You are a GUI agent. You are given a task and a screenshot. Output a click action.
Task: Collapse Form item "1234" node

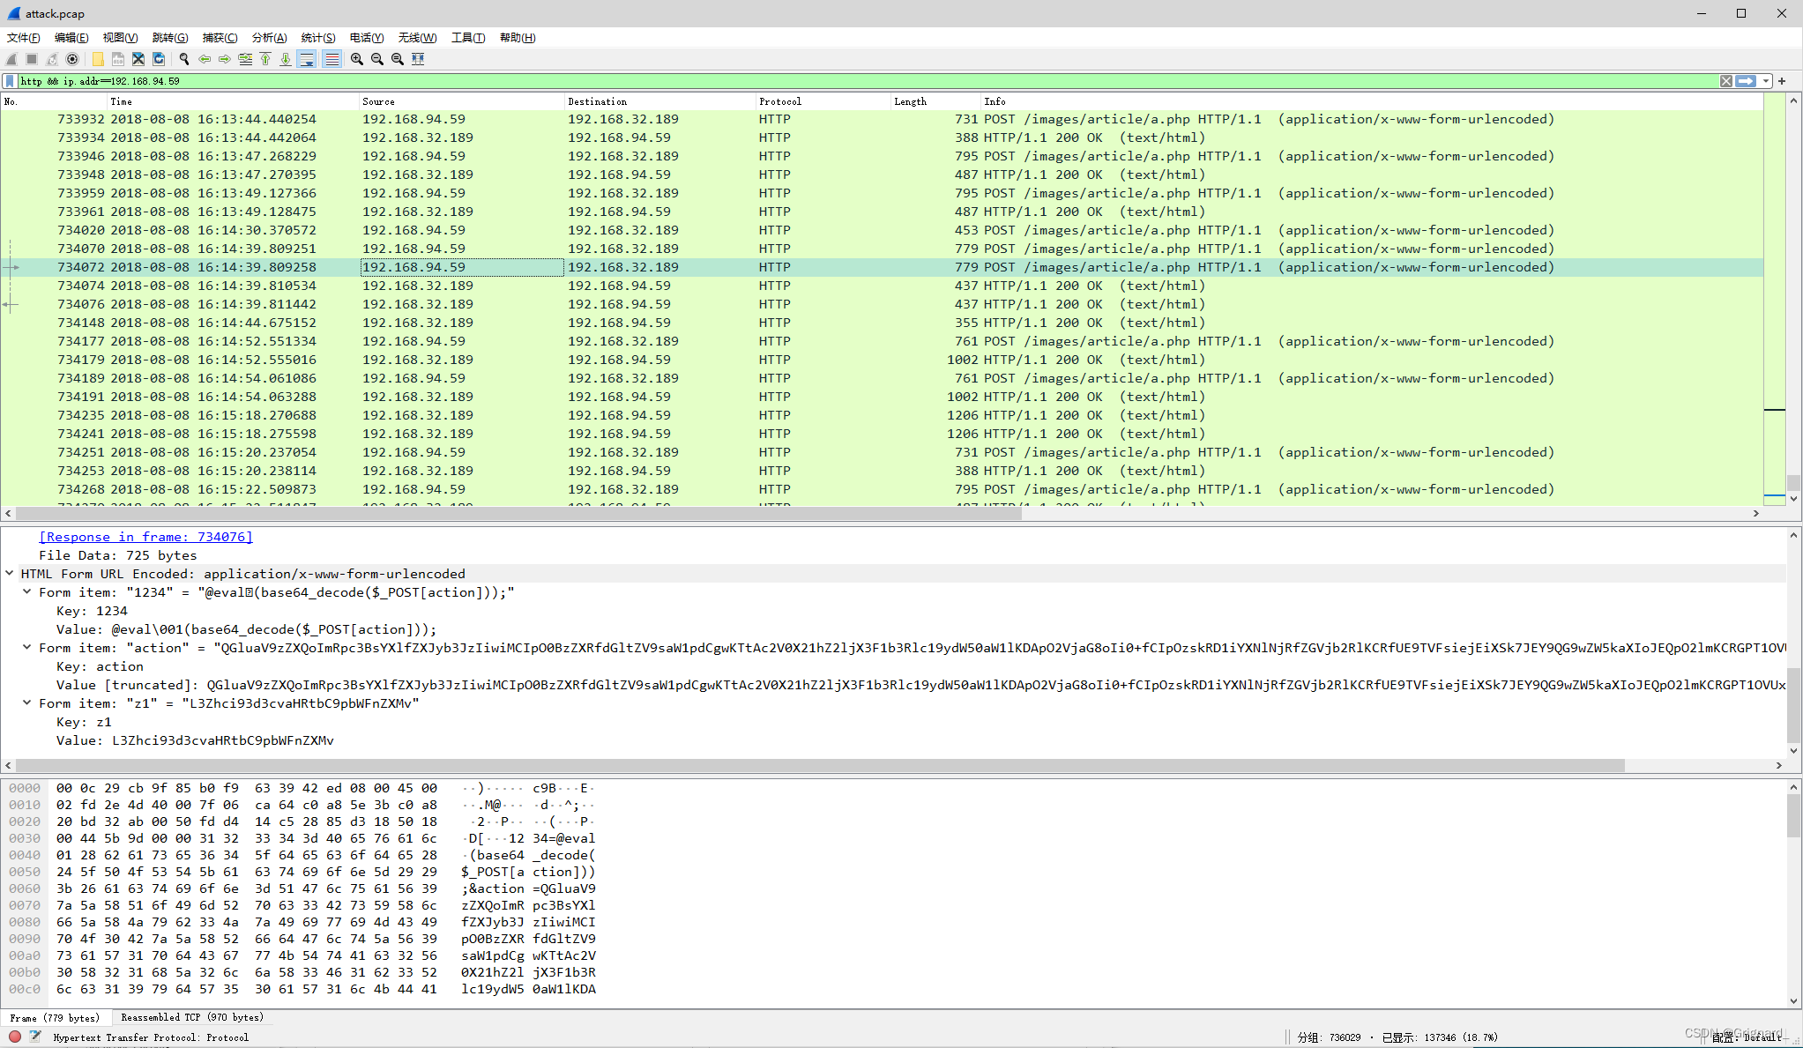27,592
